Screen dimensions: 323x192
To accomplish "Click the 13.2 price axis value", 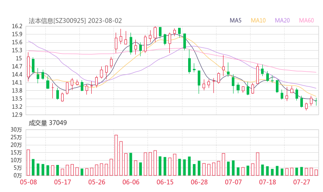I will pyautogui.click(x=17, y=107).
